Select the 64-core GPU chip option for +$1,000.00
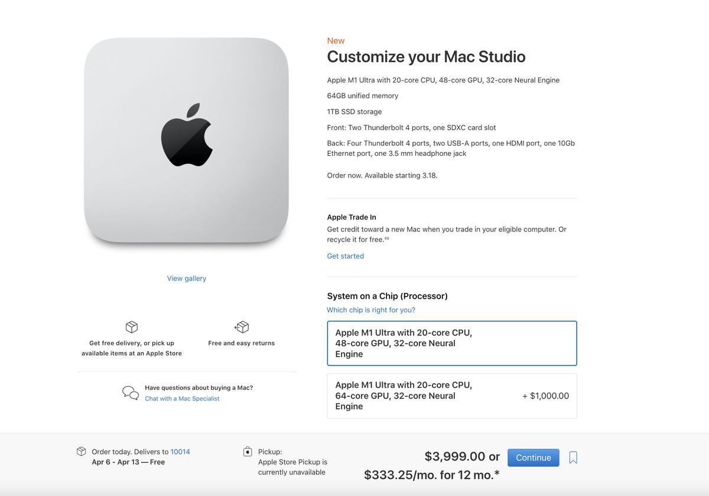This screenshot has height=496, width=709. [x=452, y=396]
